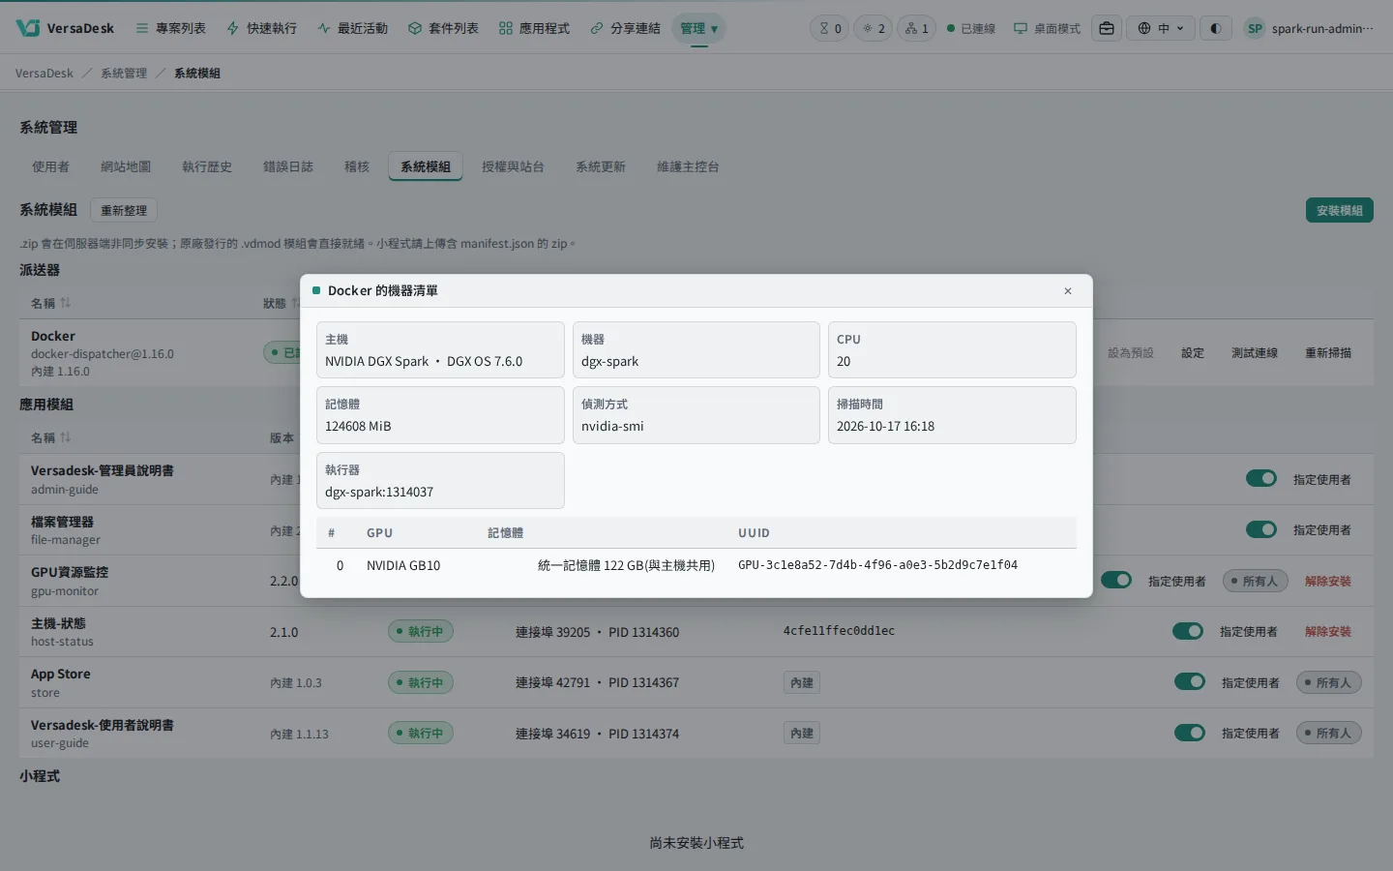Screen dimensions: 1393x871
Task: Switch to the 使用者 tab
Action: point(50,166)
